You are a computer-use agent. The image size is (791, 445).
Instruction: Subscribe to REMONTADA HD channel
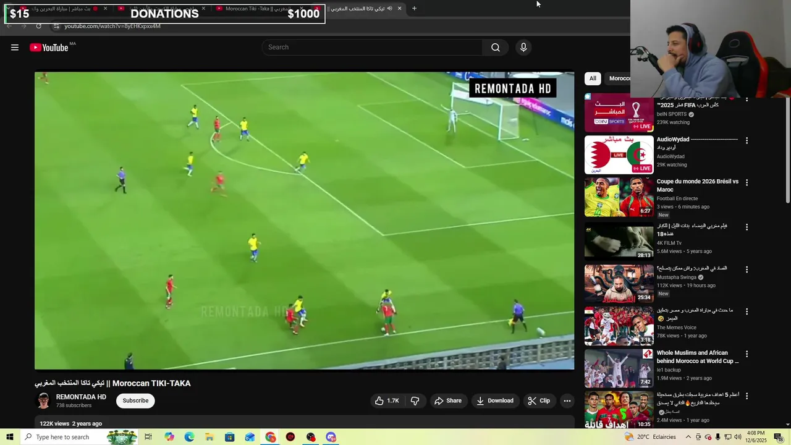(x=135, y=400)
